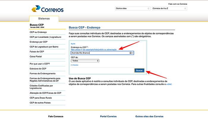Open CEP ou Endereço menu item
Image resolution: width=208 pixels, height=119 pixels.
38,32
